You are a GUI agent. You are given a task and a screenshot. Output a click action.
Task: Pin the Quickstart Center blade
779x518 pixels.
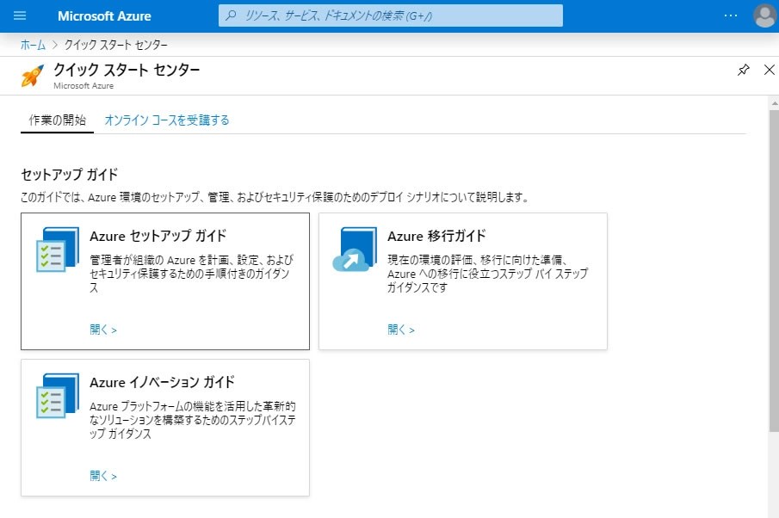click(744, 70)
